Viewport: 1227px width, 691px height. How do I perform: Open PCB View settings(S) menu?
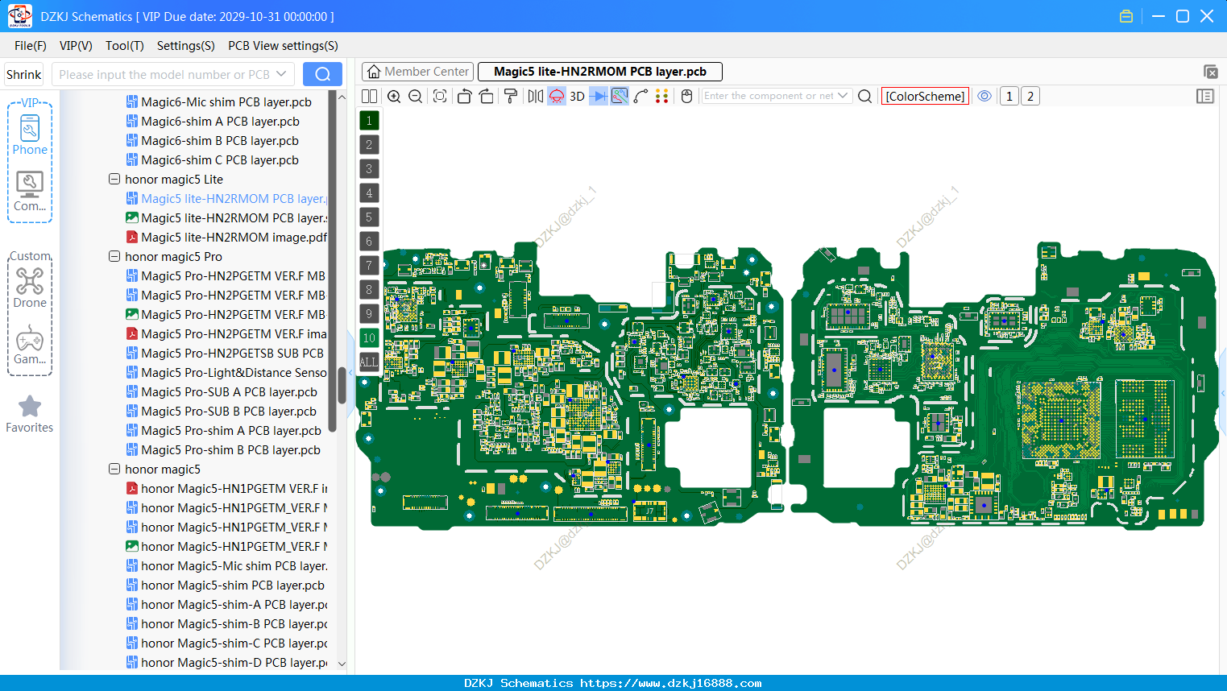pyautogui.click(x=283, y=46)
